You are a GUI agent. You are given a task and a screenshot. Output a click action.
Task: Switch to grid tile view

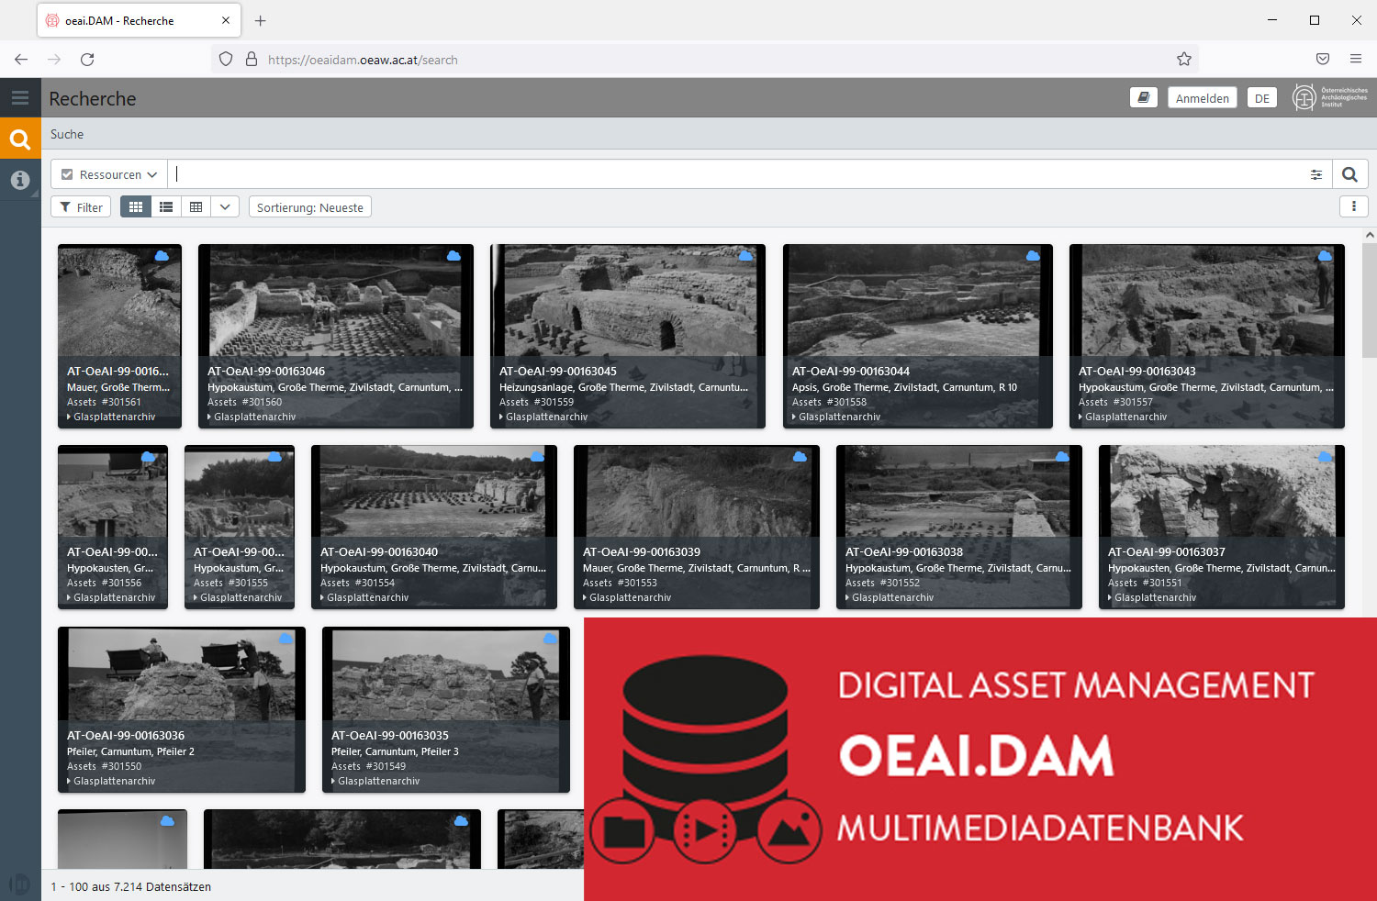pos(136,207)
